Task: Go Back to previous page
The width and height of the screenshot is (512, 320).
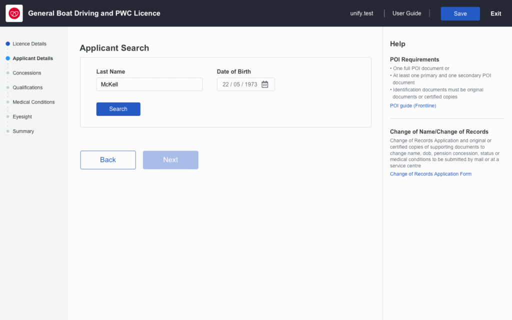Action: (108, 160)
